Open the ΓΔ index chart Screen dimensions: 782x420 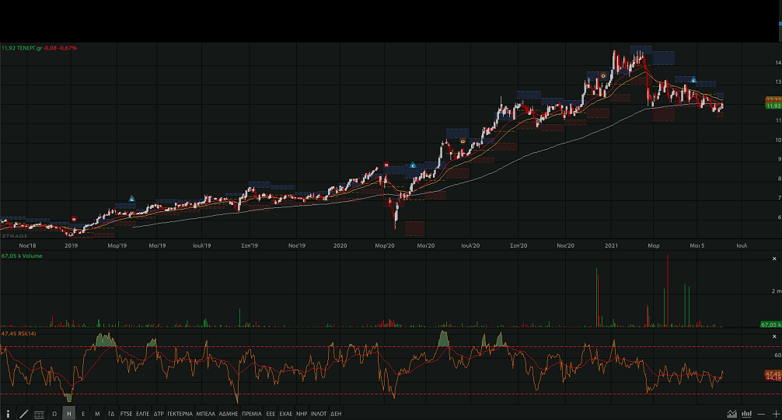coord(111,414)
